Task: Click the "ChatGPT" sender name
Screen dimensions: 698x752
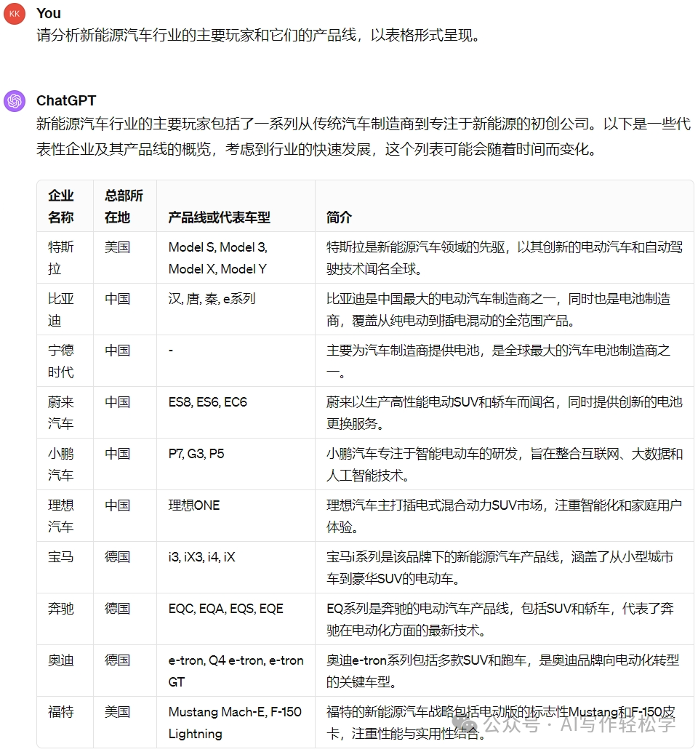Action: coord(66,100)
